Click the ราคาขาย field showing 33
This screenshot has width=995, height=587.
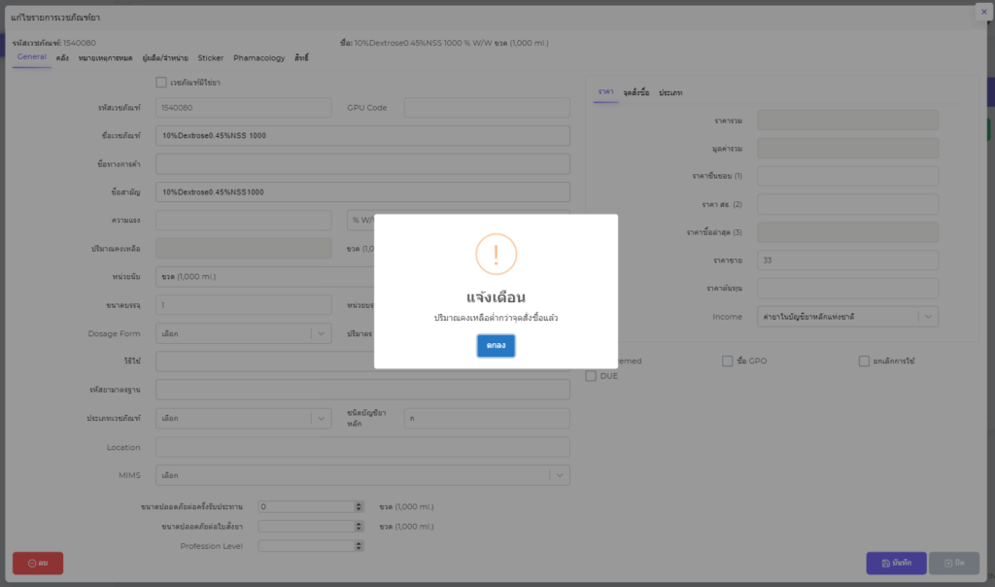(x=846, y=260)
